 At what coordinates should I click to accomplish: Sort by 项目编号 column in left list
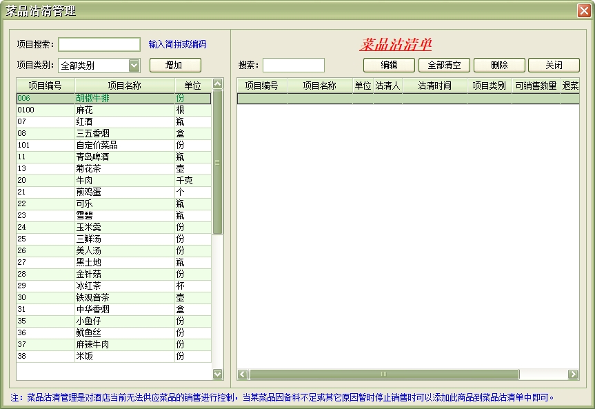tap(45, 86)
